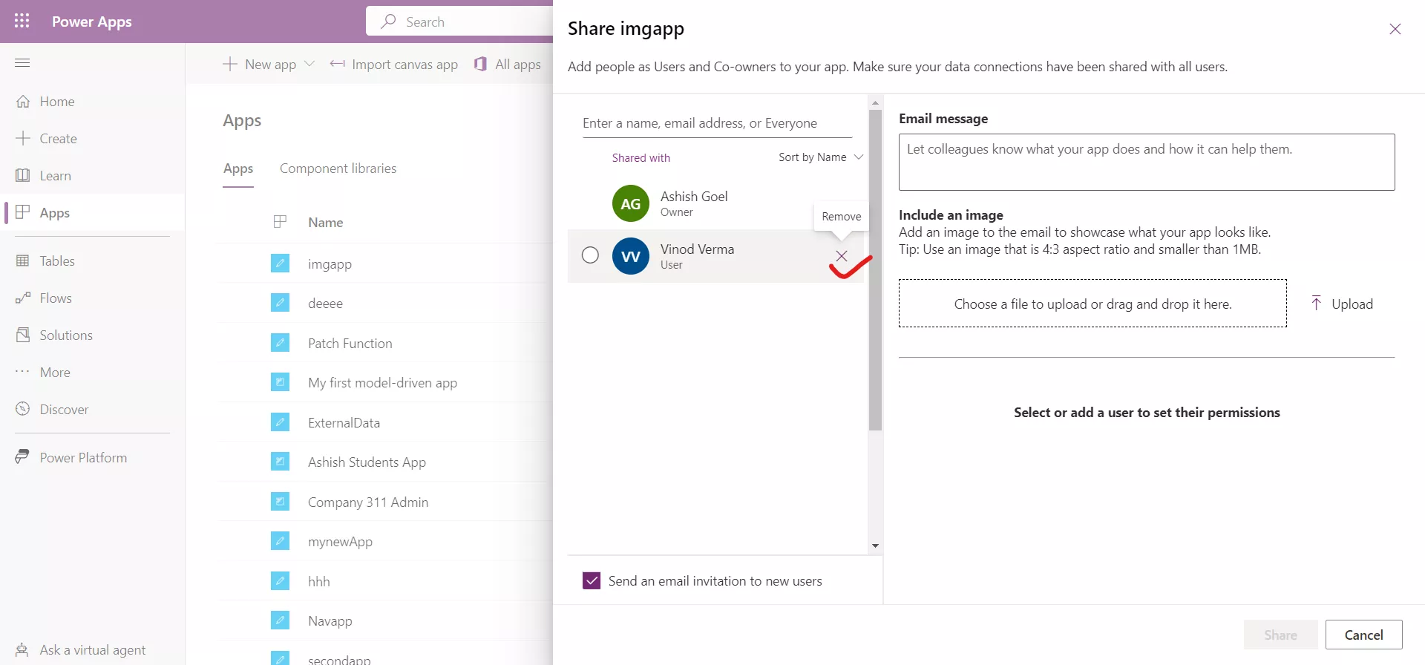Open Company 311 Admin name
Image resolution: width=1425 pixels, height=665 pixels.
pos(368,502)
